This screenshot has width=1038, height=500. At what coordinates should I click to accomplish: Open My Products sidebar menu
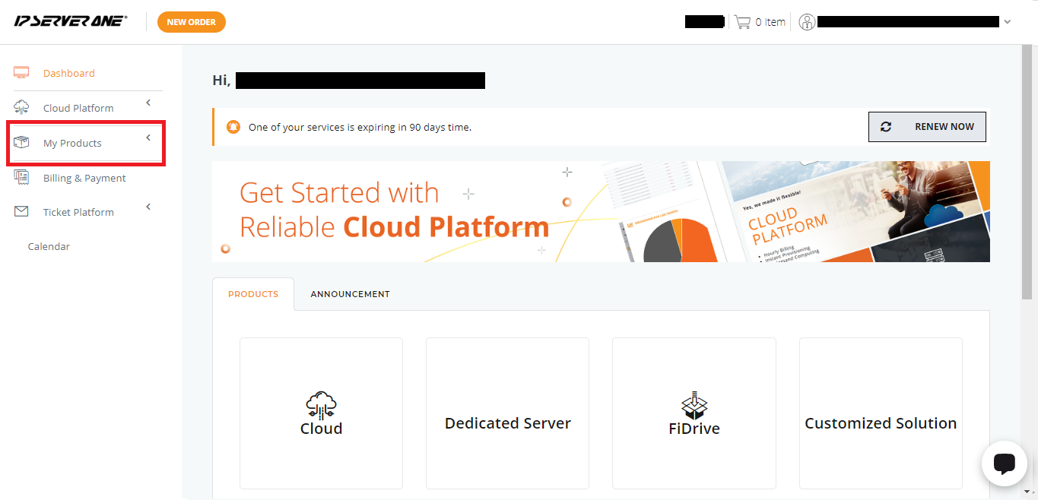point(72,143)
